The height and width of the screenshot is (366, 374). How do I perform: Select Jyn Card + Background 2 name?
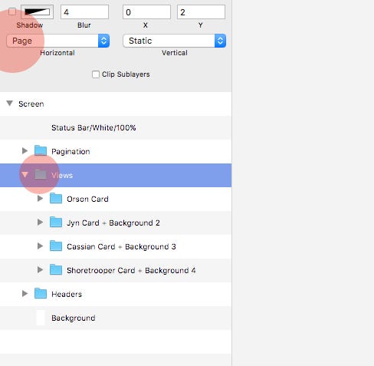click(113, 223)
